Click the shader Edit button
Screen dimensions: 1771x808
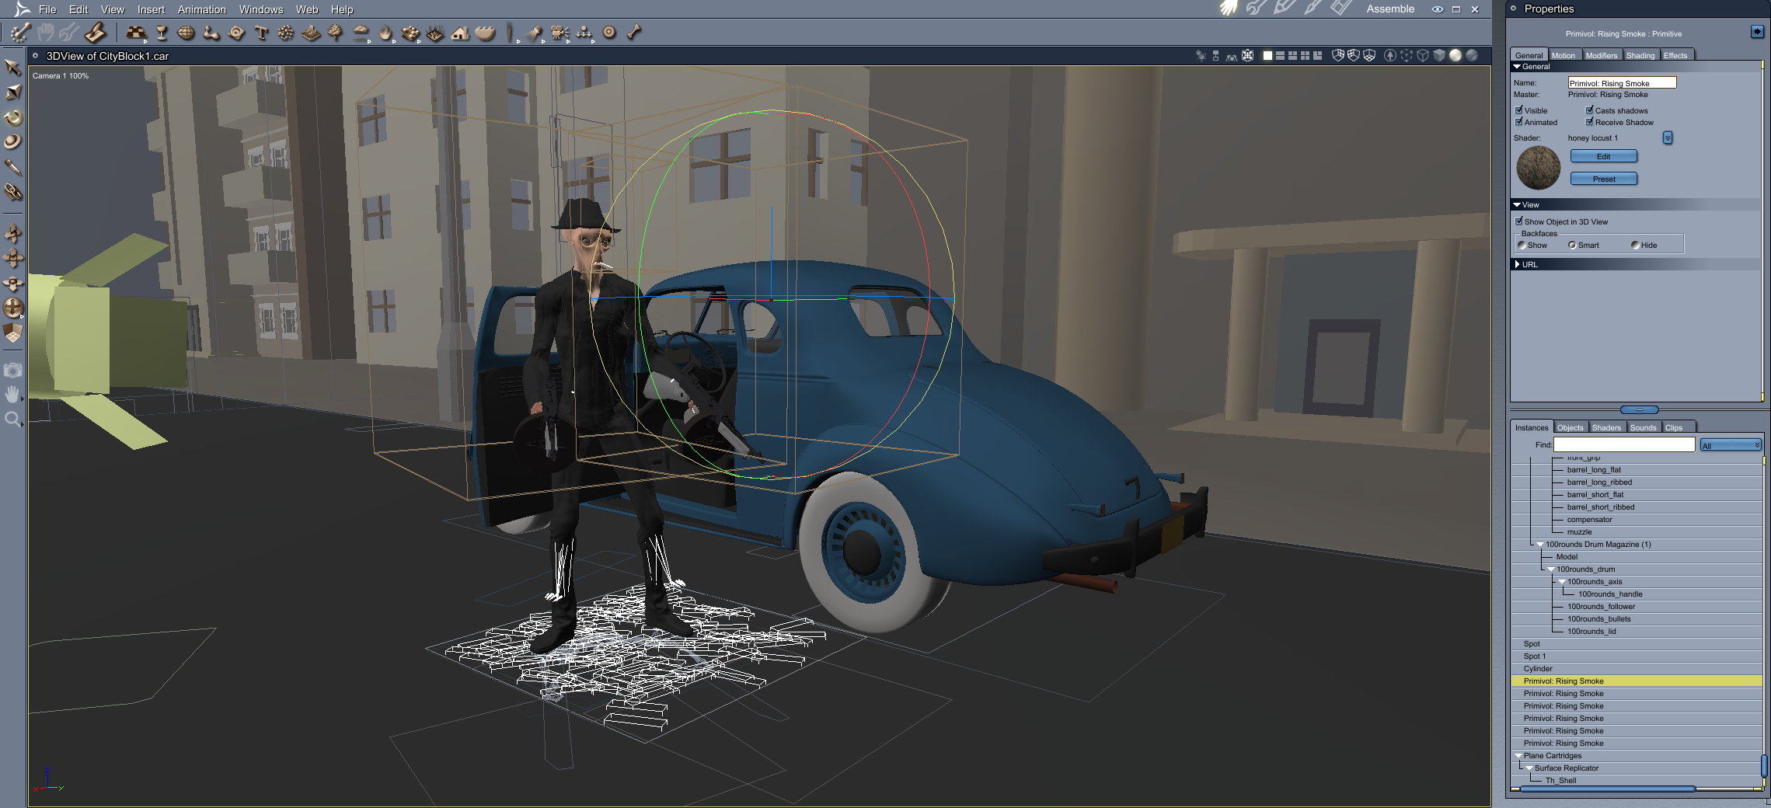point(1604,156)
